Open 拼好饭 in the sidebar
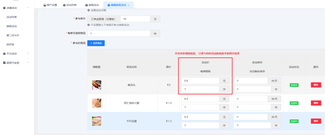 (x=10, y=44)
